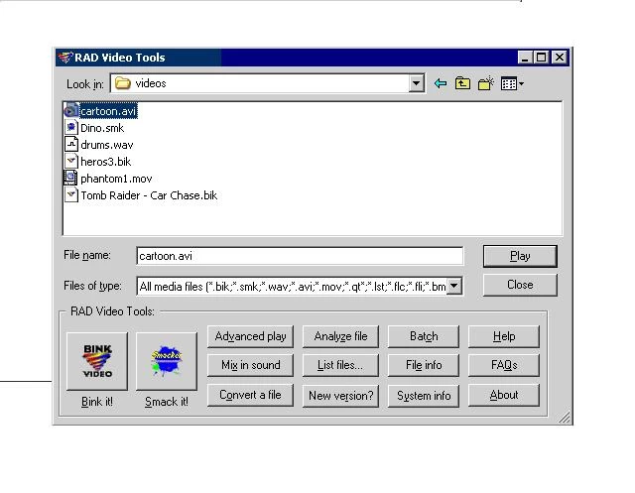The width and height of the screenshot is (635, 493).
Task: Open Help
Action: [504, 336]
